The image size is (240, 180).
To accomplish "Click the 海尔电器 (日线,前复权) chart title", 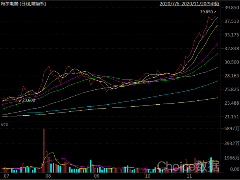I will click(x=23, y=4).
